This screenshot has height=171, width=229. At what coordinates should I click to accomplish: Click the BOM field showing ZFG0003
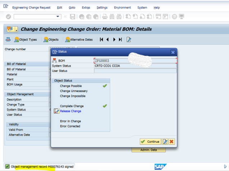click(x=136, y=61)
